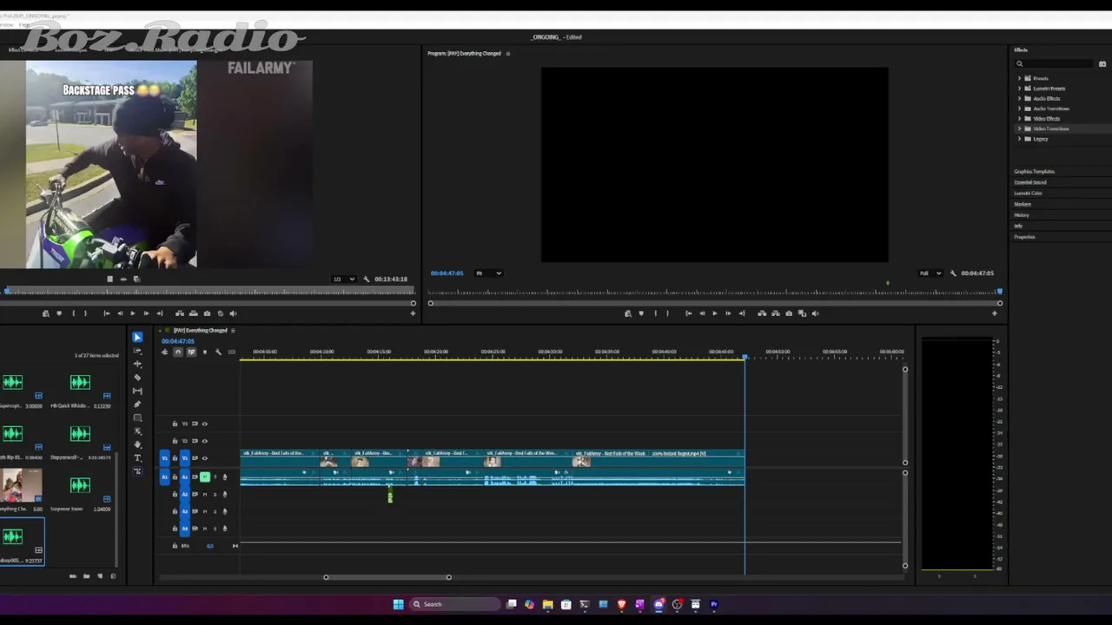
Task: Select the Selection tool in timeline toolbar
Action: (x=137, y=337)
